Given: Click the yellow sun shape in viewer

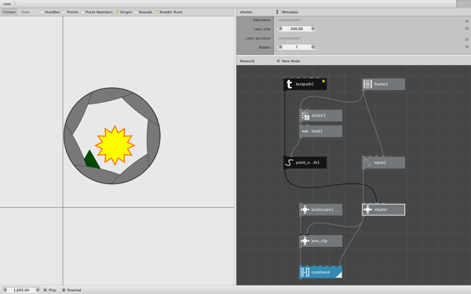Looking at the screenshot, I should 115,145.
